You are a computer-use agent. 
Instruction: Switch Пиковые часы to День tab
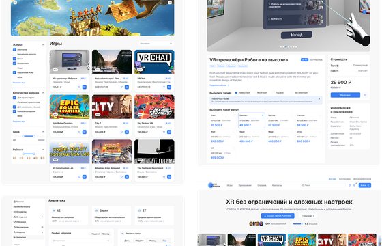coord(127,241)
